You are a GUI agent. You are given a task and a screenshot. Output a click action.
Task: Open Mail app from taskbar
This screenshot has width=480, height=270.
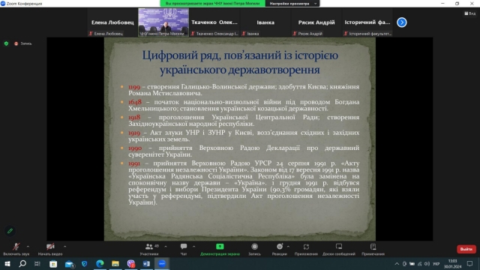[69, 263]
